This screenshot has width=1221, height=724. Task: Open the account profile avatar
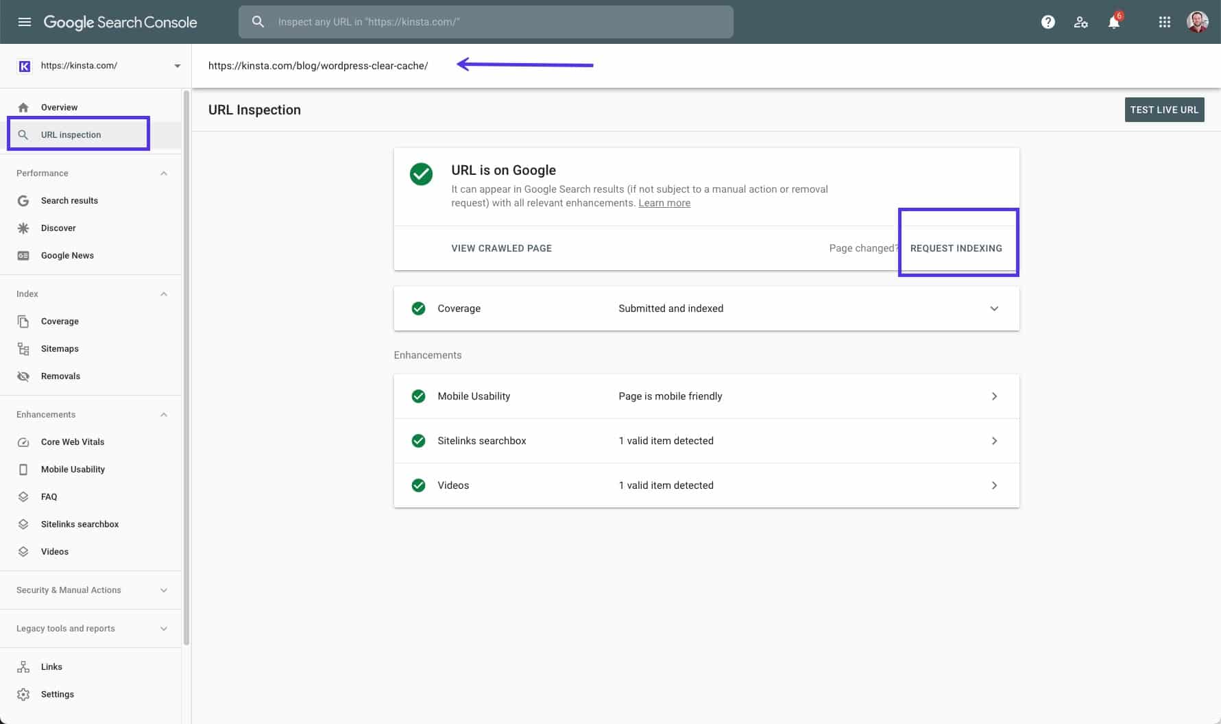click(x=1197, y=22)
